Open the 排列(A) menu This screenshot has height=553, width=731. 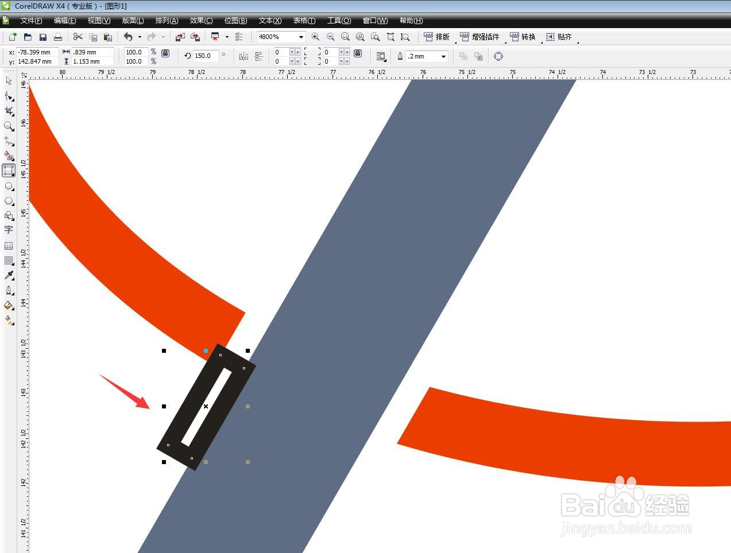coord(167,21)
